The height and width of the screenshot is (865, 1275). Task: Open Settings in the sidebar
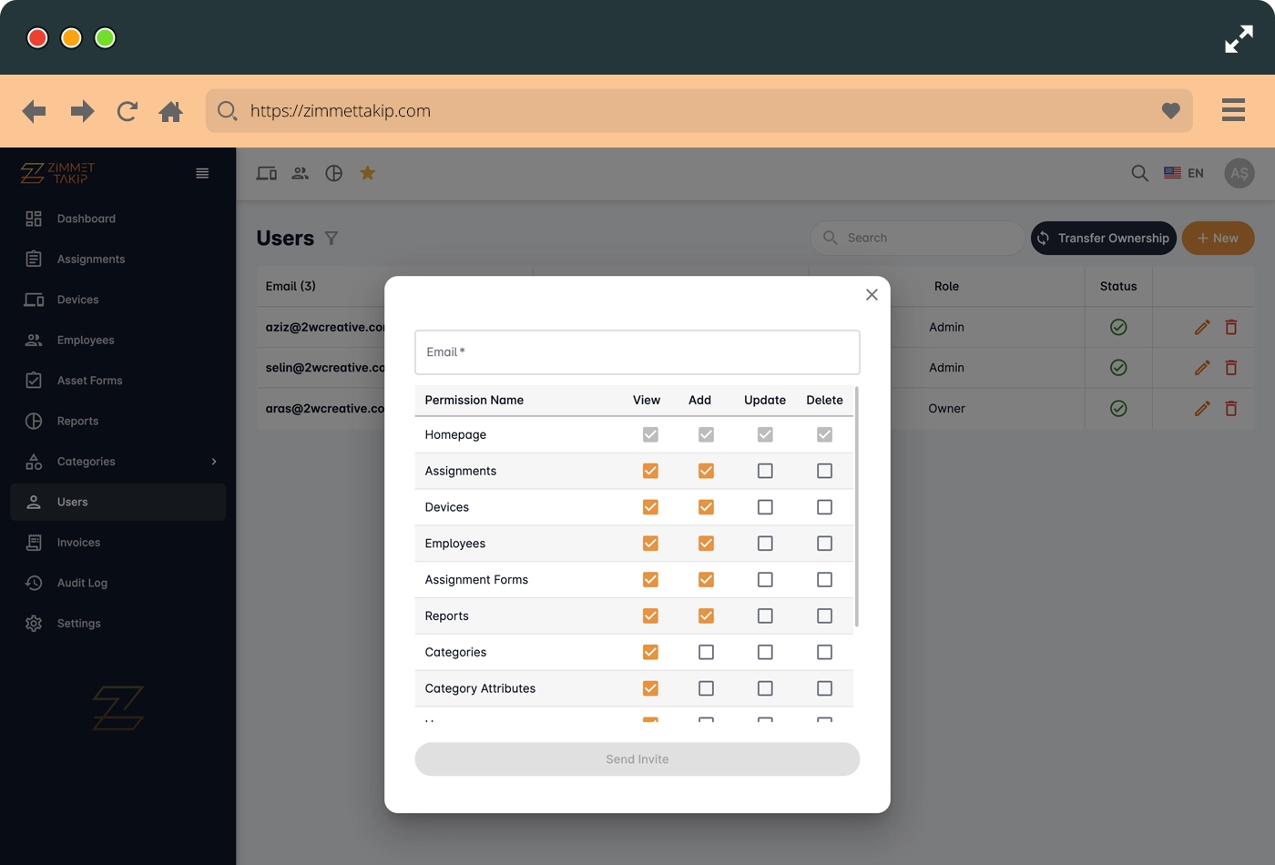pos(118,624)
